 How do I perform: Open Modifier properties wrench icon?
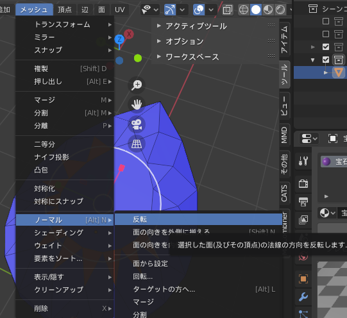pos(303,297)
